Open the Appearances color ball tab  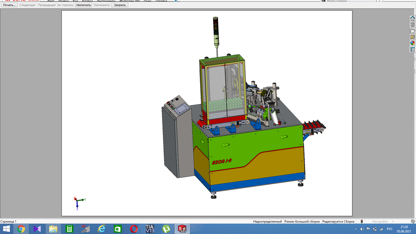tap(412, 43)
